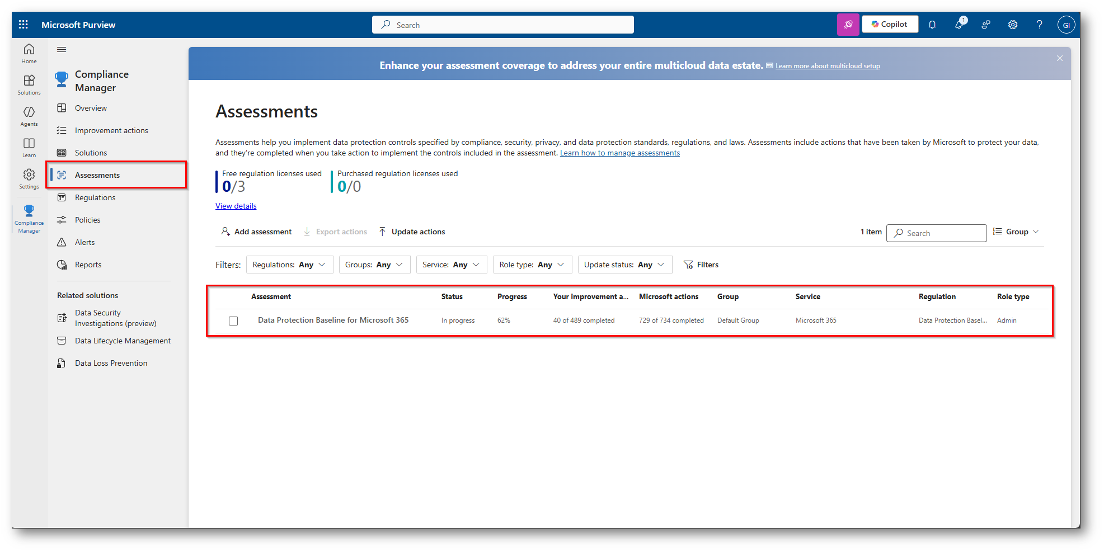Click the notifications bell icon
This screenshot has height=552, width=1104.
pyautogui.click(x=932, y=25)
